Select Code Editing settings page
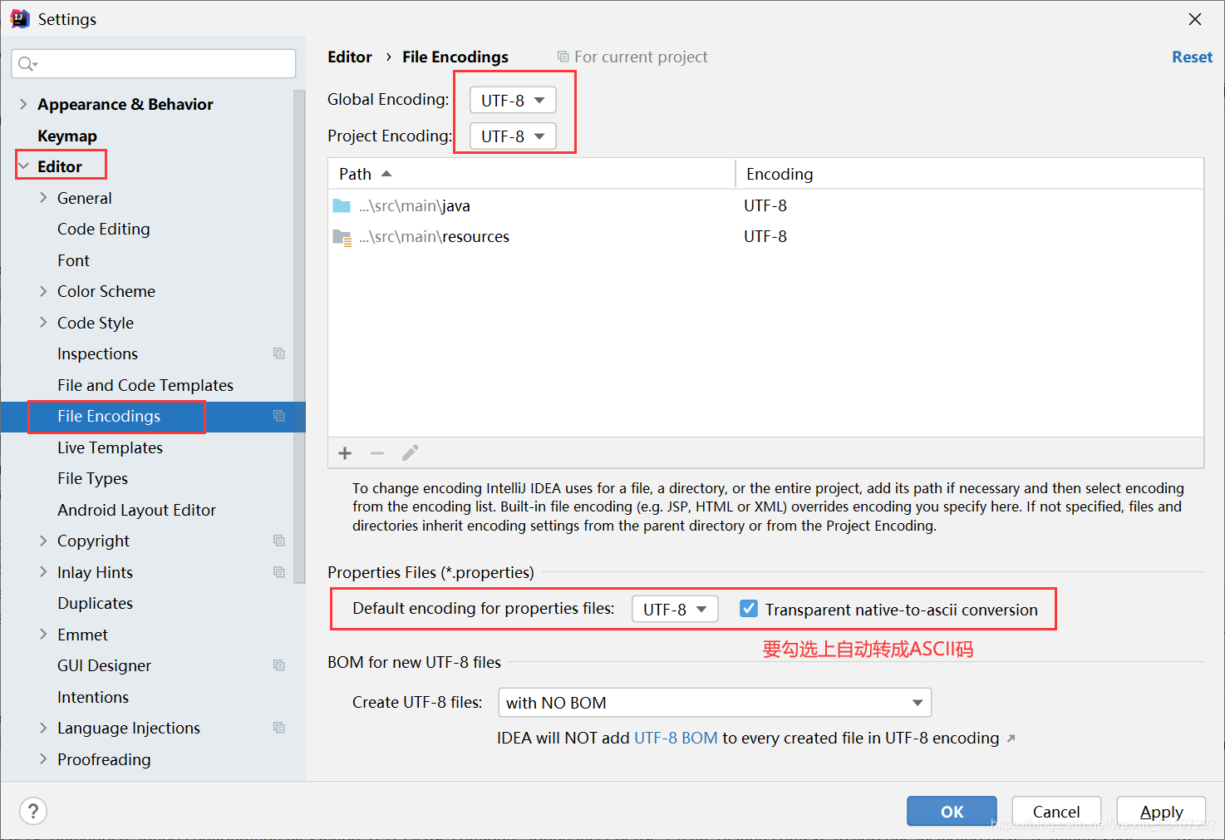The width and height of the screenshot is (1225, 840). coord(104,229)
